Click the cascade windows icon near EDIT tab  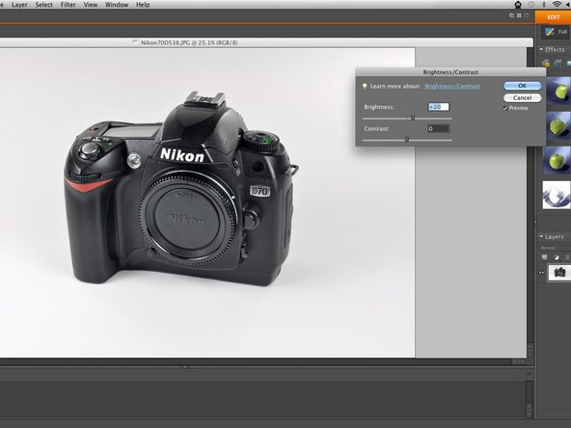(x=511, y=15)
